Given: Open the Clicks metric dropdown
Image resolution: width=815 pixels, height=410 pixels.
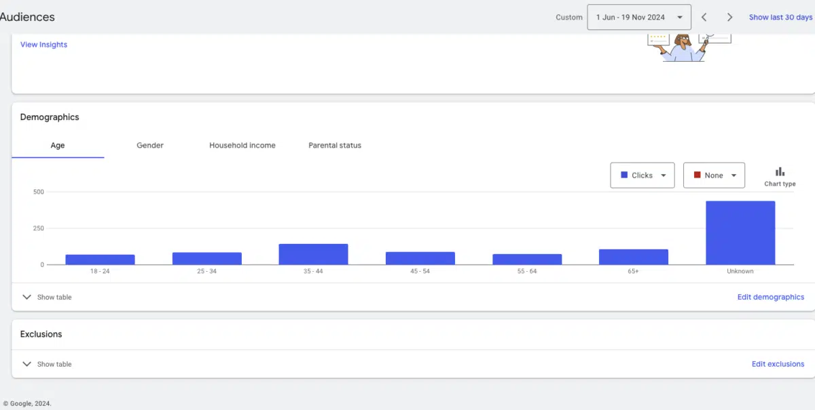Looking at the screenshot, I should pyautogui.click(x=642, y=175).
